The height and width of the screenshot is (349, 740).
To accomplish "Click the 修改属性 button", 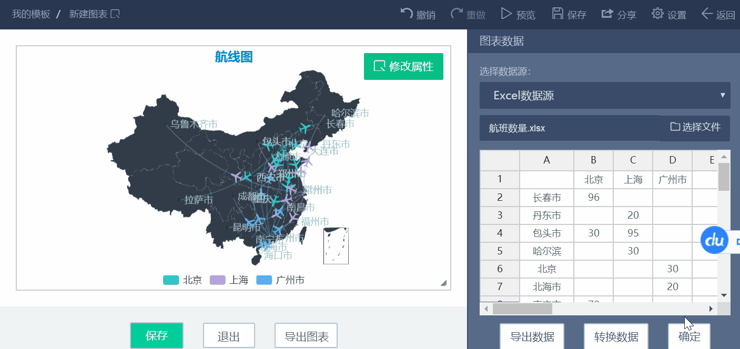I will [403, 66].
